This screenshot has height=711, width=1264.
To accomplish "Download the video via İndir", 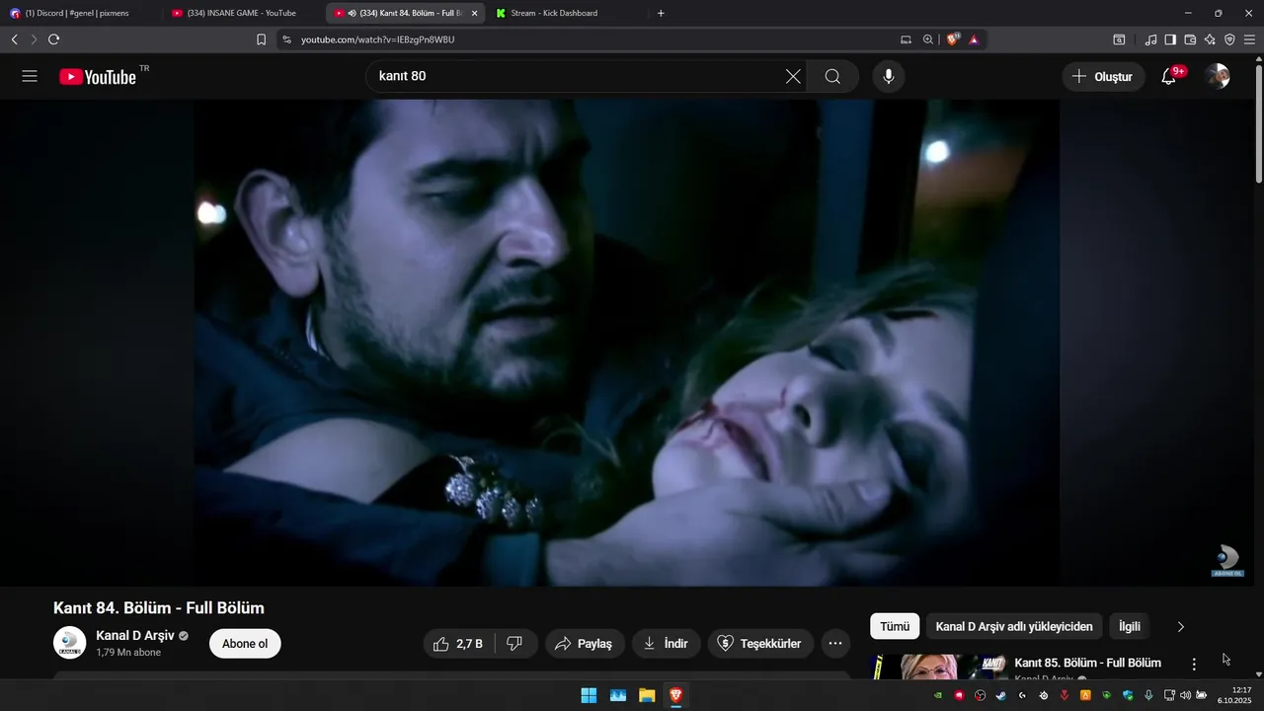I will [x=667, y=644].
